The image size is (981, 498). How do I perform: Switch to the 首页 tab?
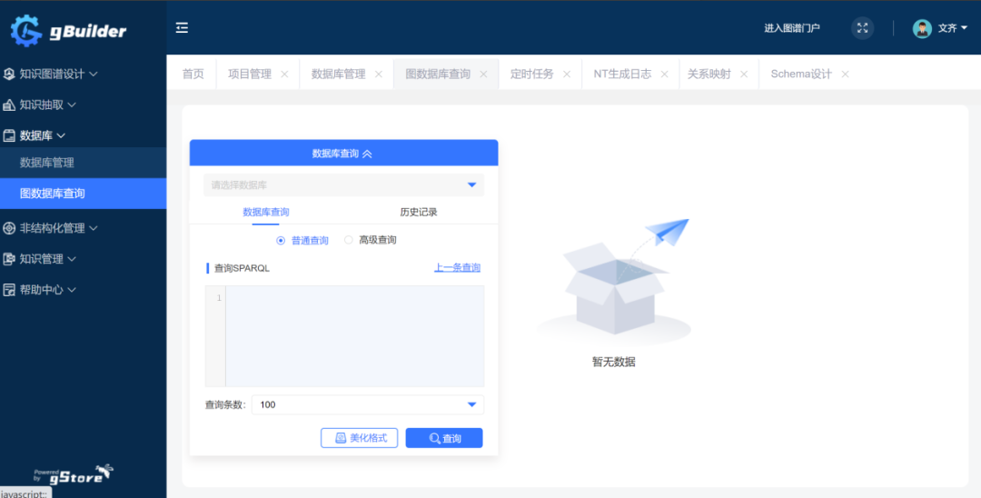193,74
